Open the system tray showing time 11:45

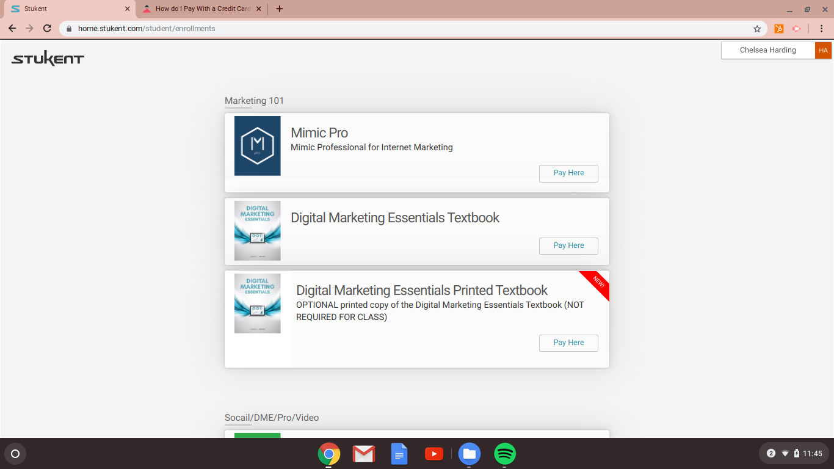[x=794, y=454]
